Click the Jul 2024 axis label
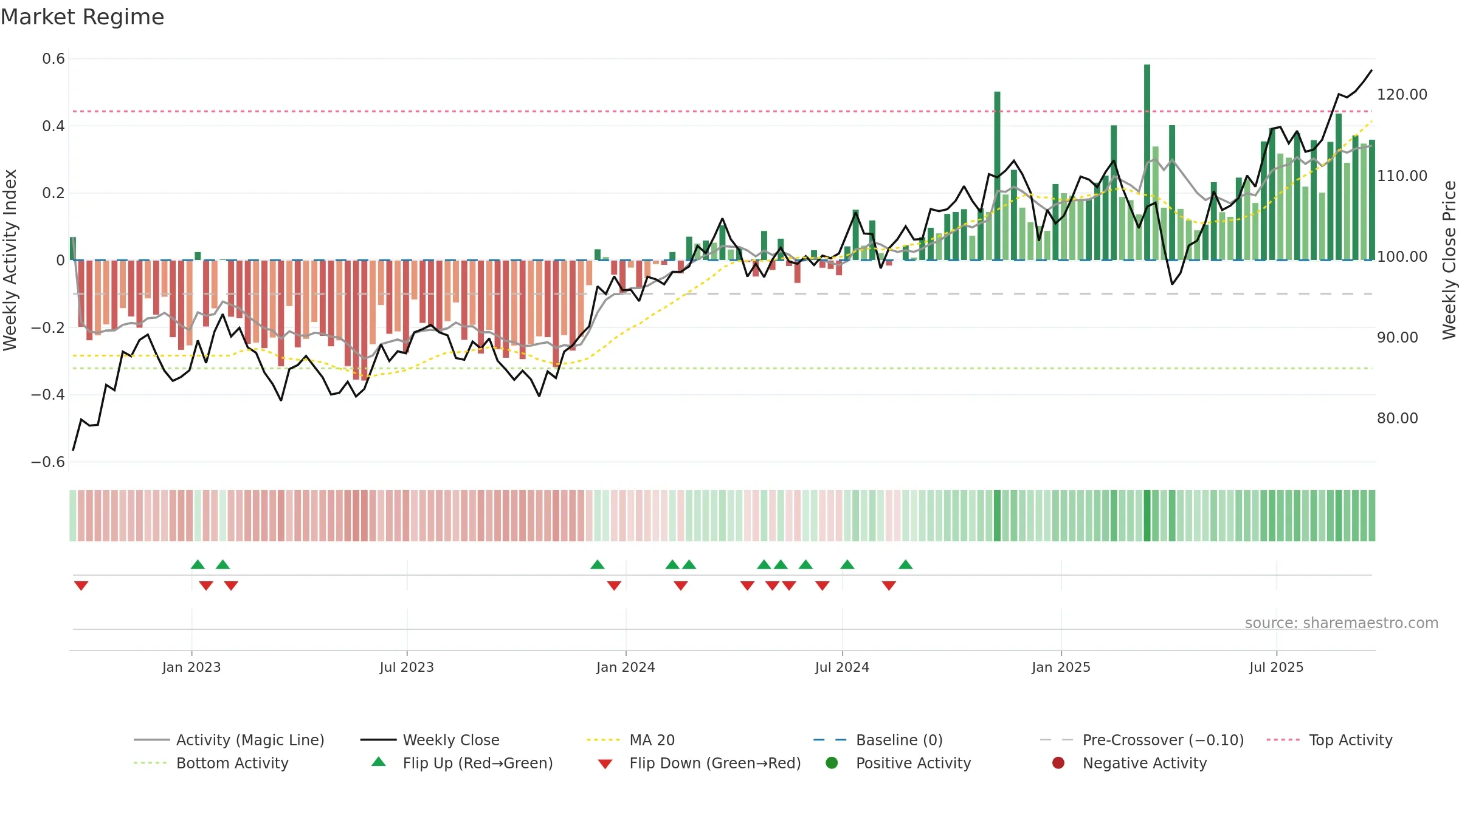Image resolution: width=1459 pixels, height=820 pixels. pos(842,667)
